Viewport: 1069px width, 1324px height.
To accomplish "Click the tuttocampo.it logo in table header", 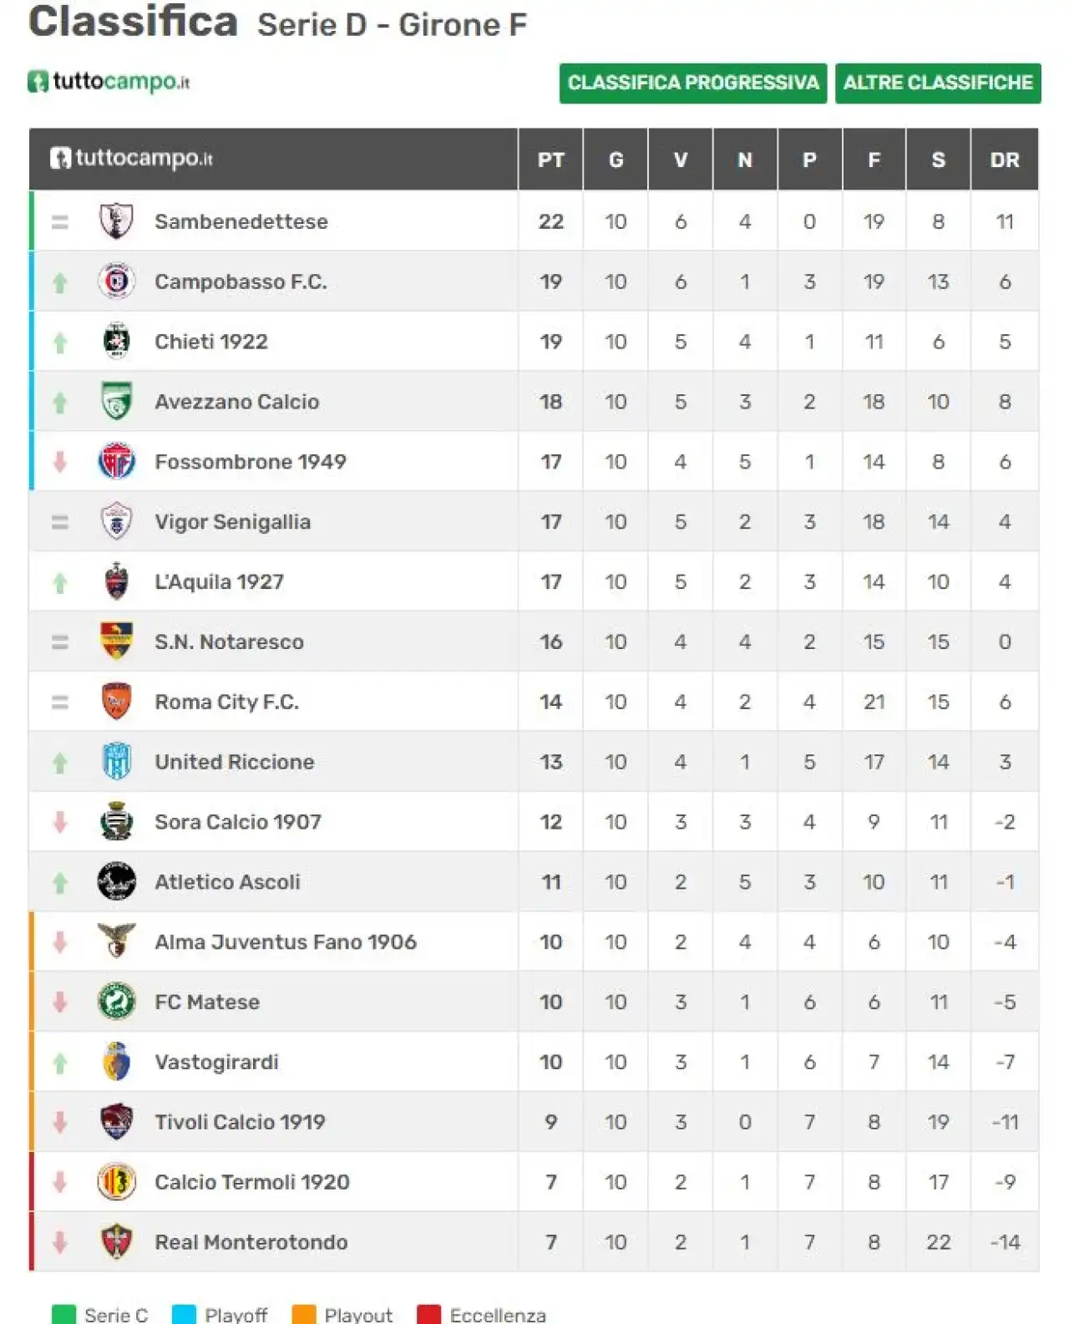I will click(x=131, y=158).
